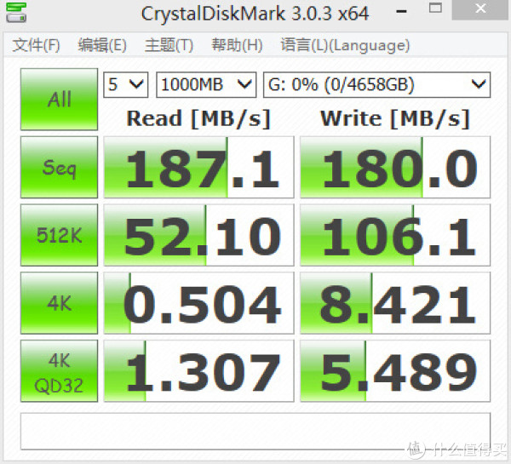Open the 语言(L)(Language) menu

[345, 45]
